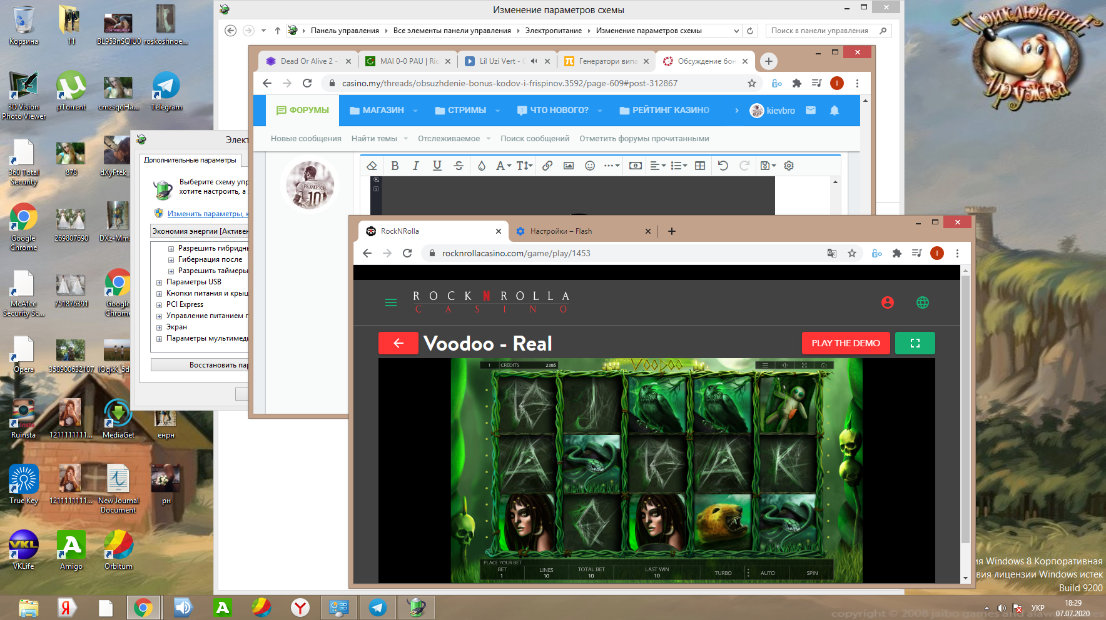Click the red back arrow beside Voodoo - Real
This screenshot has width=1106, height=620.
click(x=398, y=343)
